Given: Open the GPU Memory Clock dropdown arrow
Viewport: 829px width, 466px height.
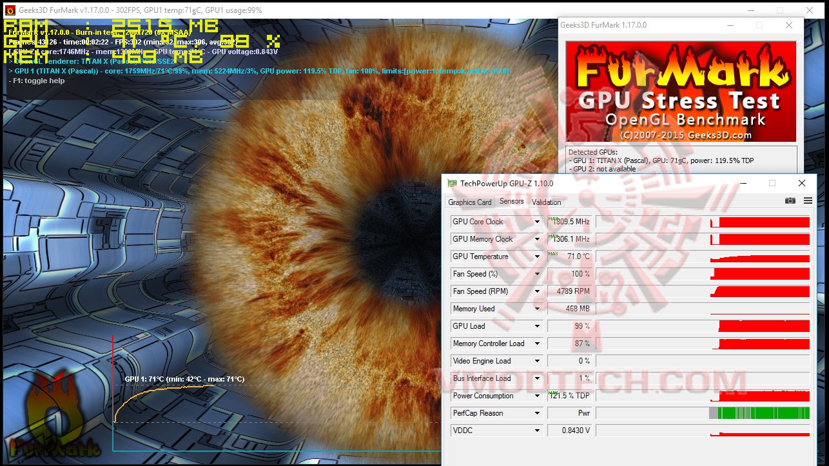Looking at the screenshot, I should point(537,239).
